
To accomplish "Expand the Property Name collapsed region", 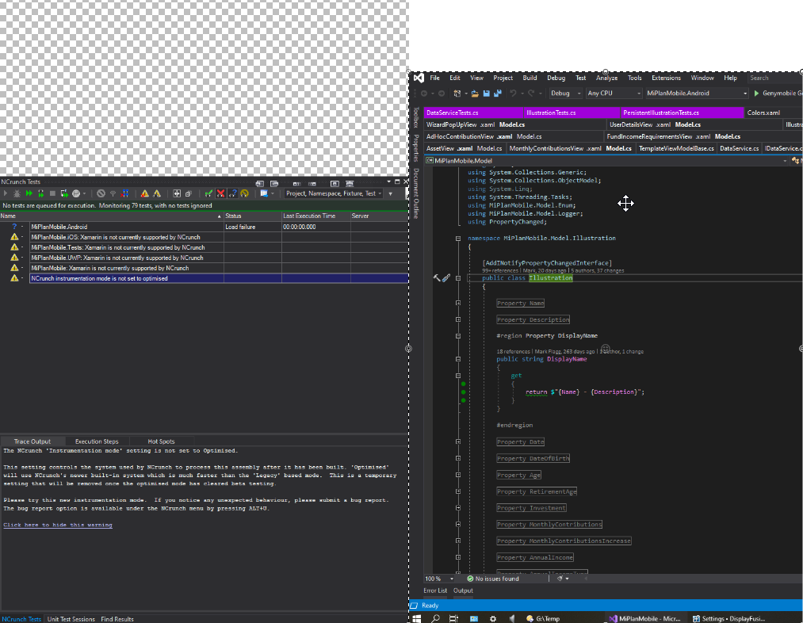I will pos(458,303).
